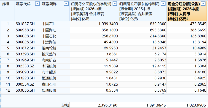Click the name cell 招商轮船

tap(49, 48)
